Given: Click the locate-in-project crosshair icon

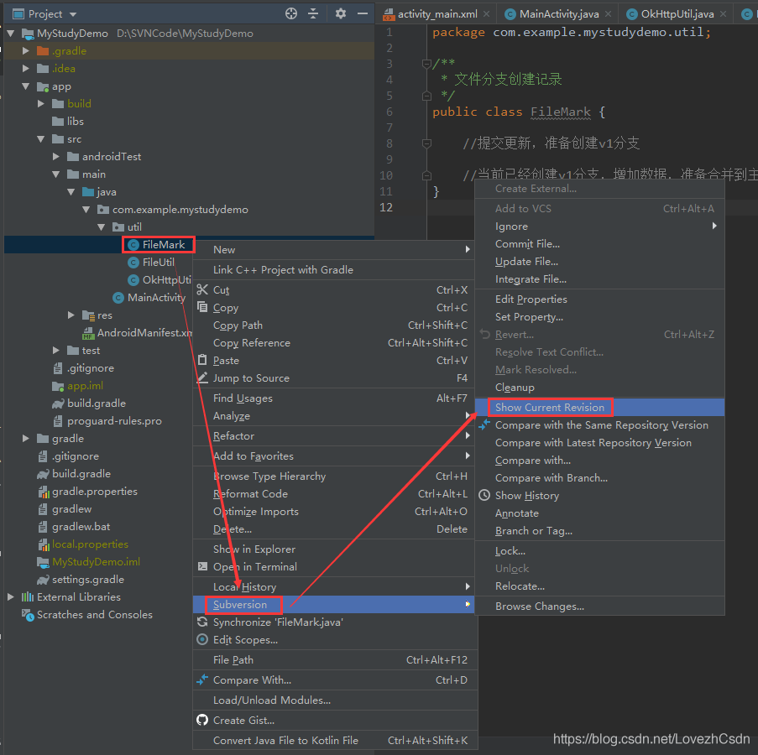Looking at the screenshot, I should coord(291,13).
